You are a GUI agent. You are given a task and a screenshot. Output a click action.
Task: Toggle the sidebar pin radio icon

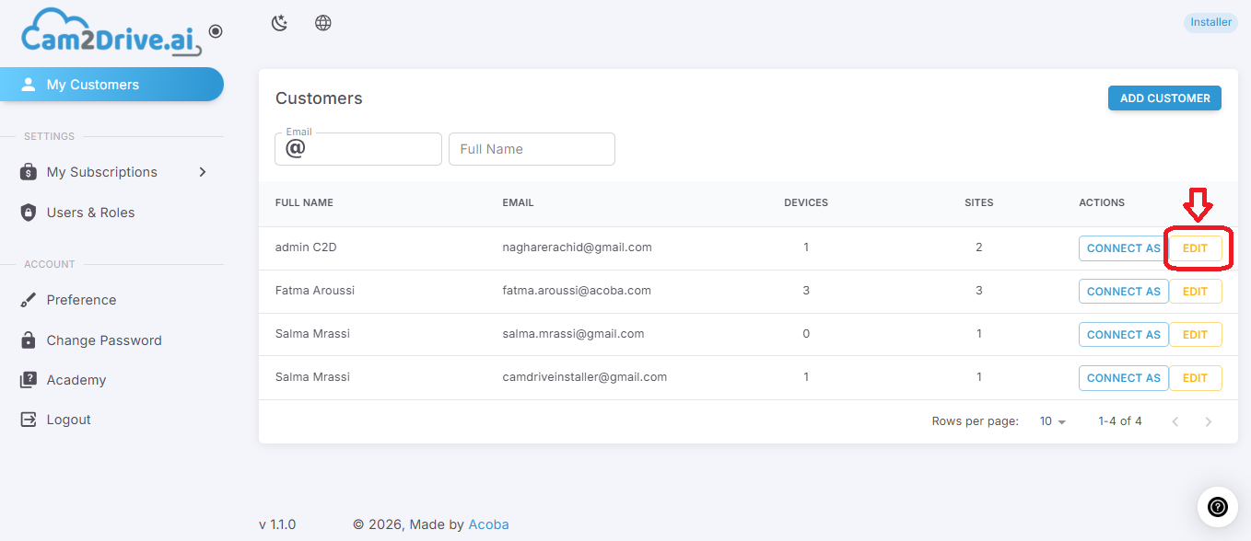216,31
